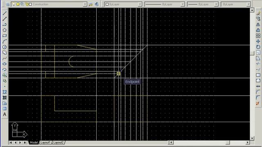Screen dimensions: 262x147
Task: Select the Offset tool
Action: [x=258, y=30]
